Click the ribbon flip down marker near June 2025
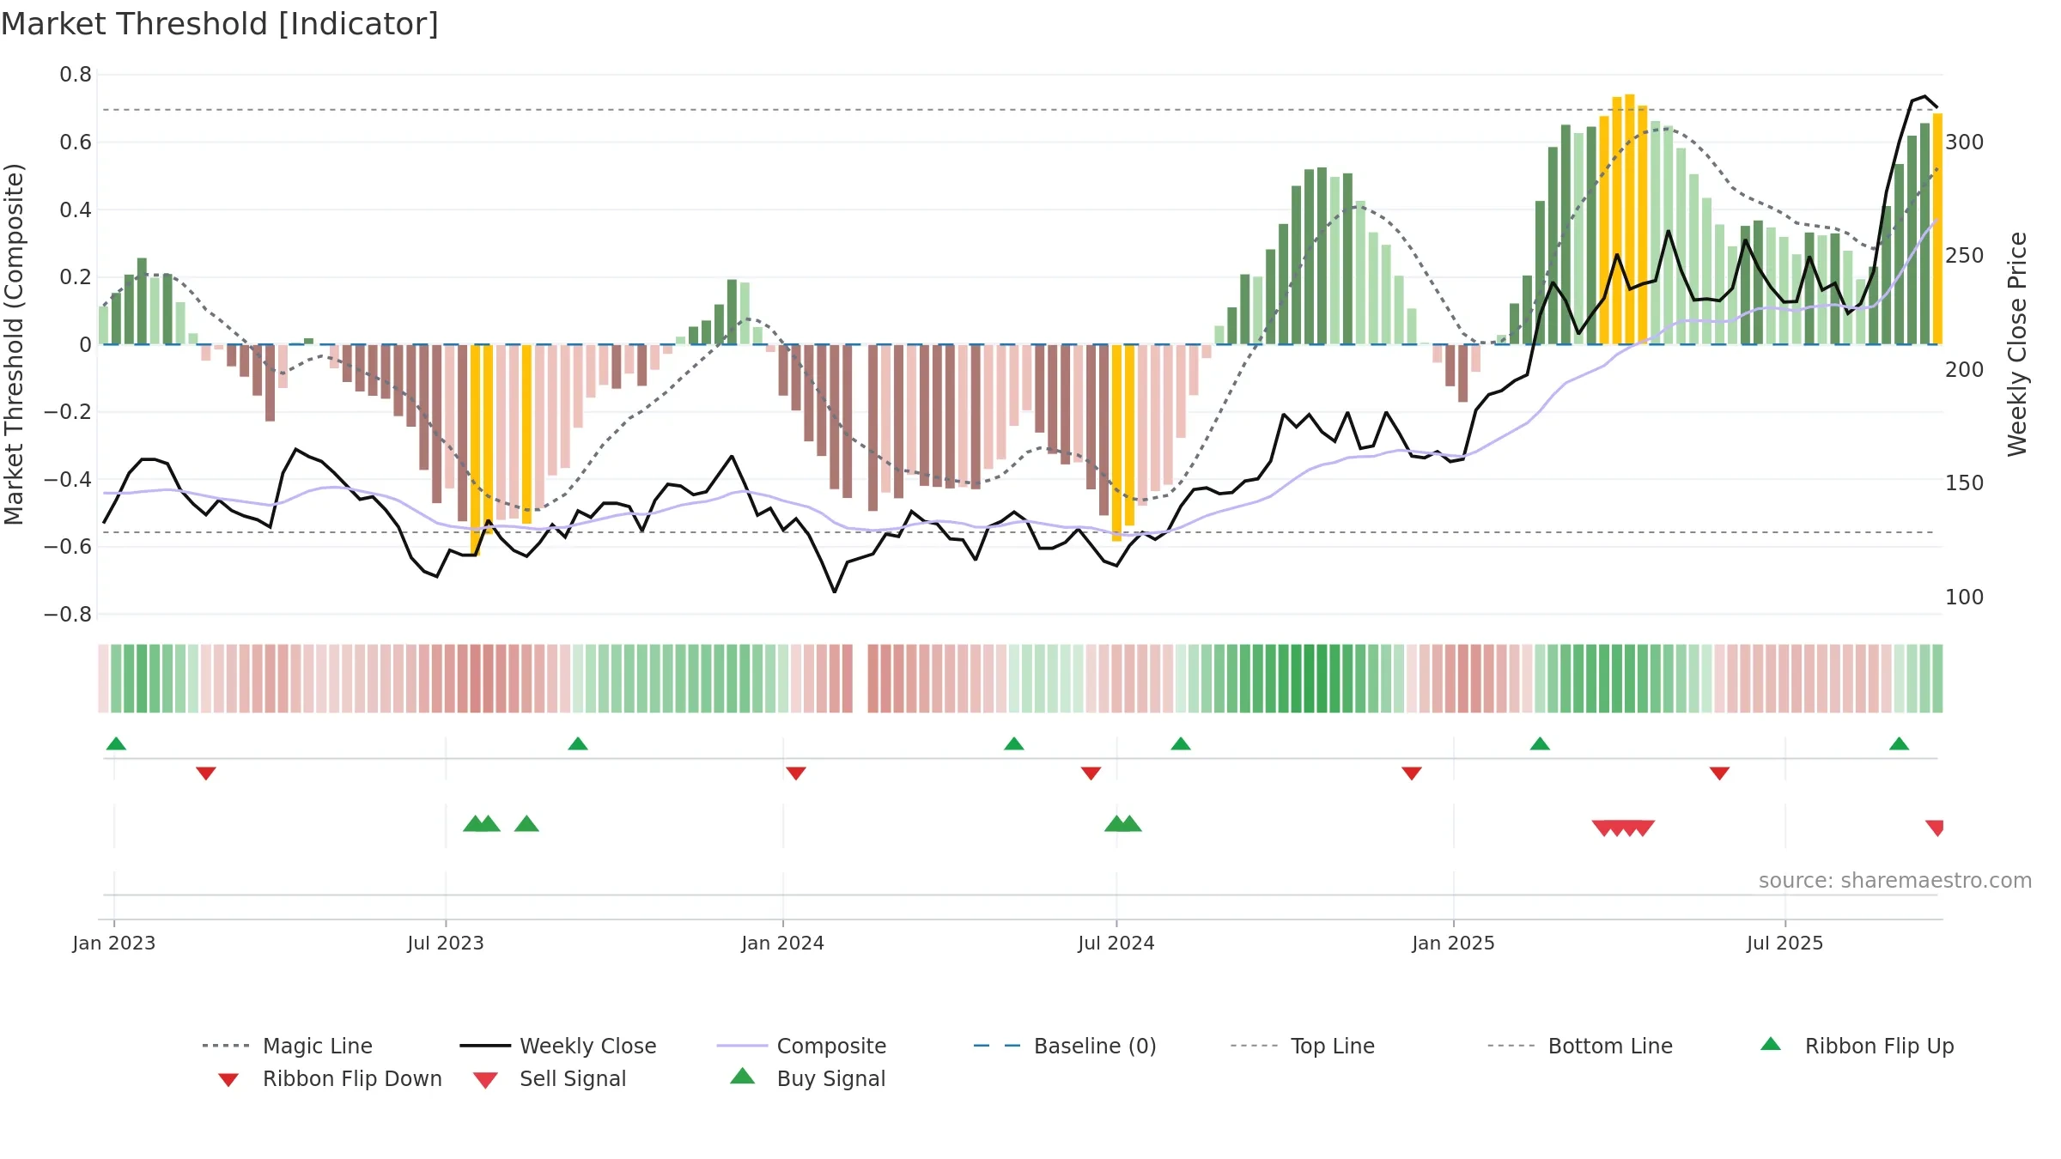 1719,774
